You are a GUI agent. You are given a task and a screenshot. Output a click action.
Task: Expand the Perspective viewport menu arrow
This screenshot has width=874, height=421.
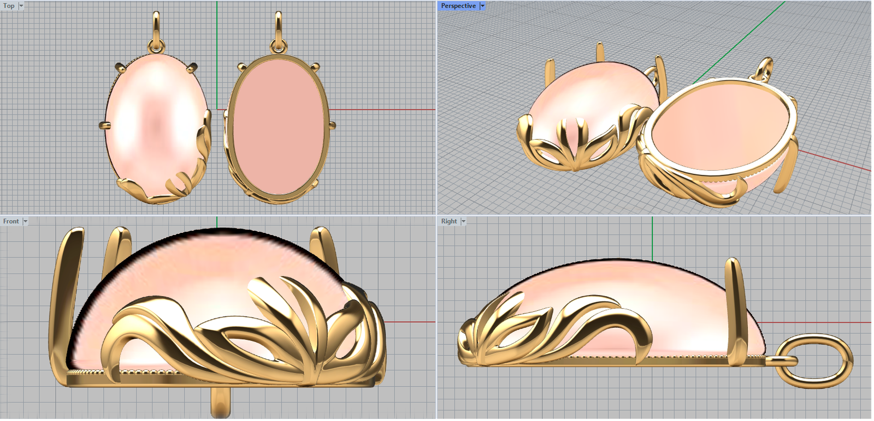482,6
